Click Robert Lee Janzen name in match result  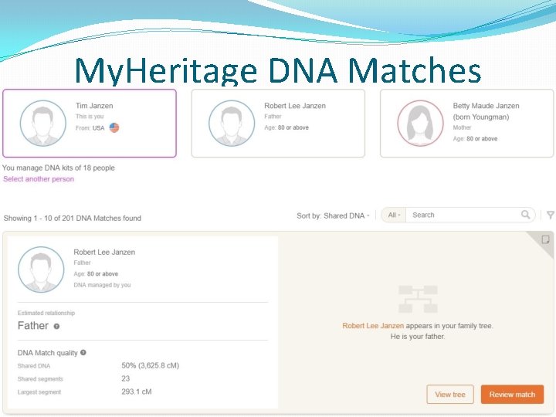pyautogui.click(x=104, y=252)
